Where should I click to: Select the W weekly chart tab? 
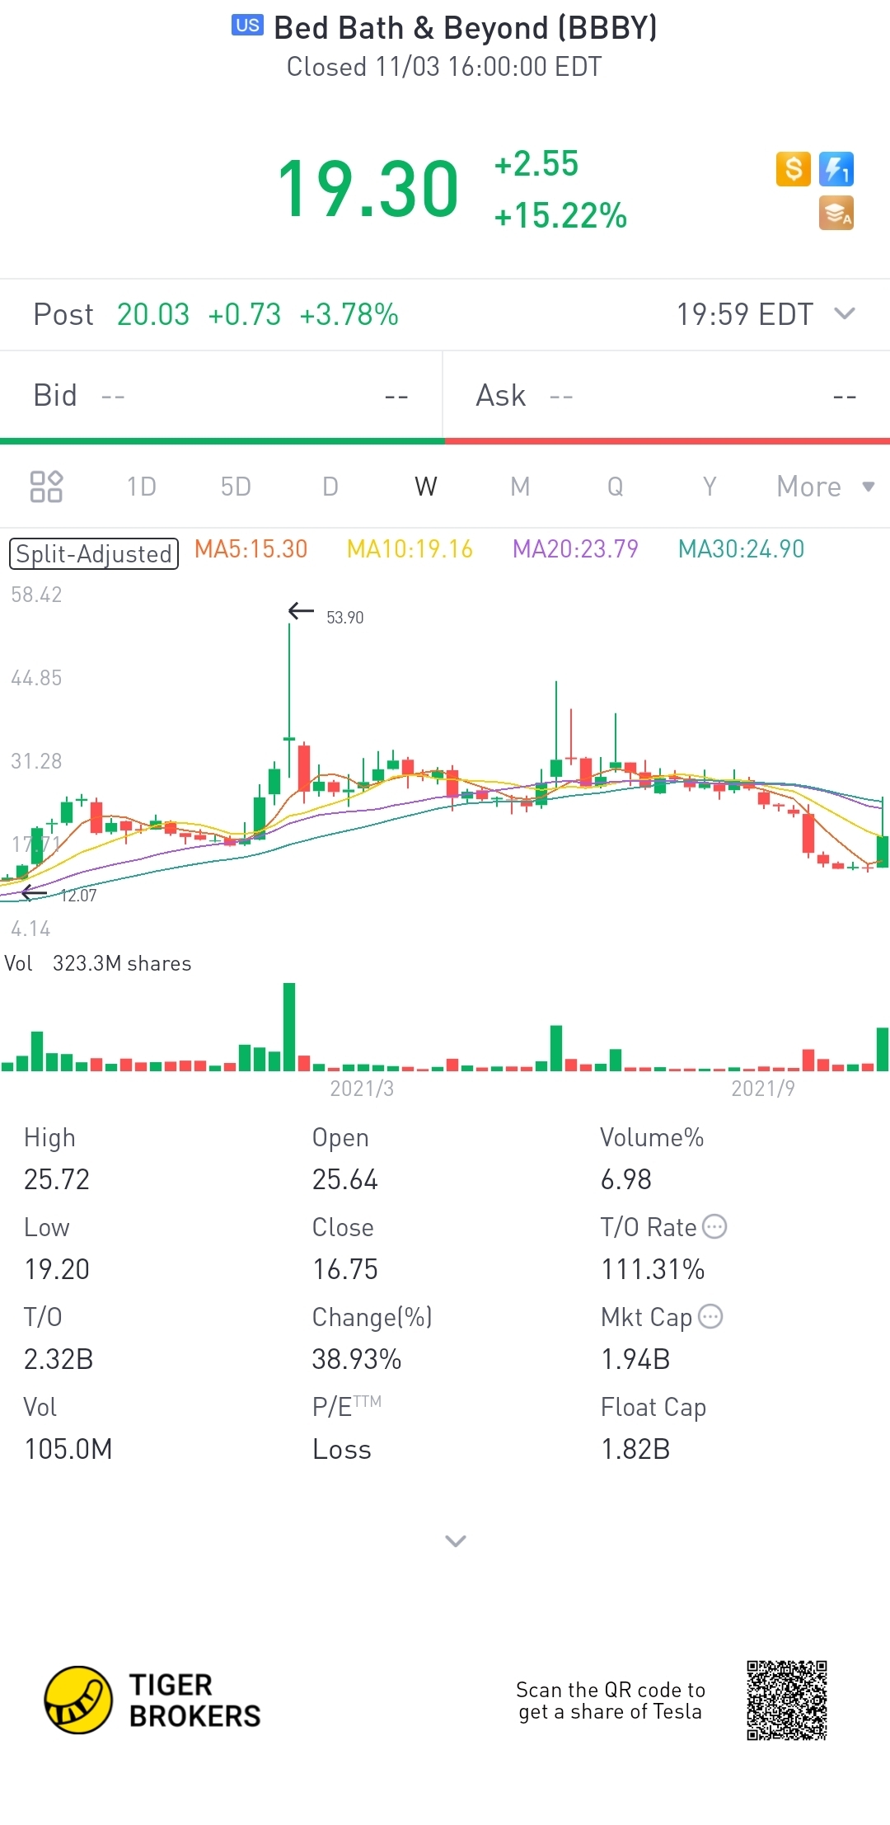(426, 487)
